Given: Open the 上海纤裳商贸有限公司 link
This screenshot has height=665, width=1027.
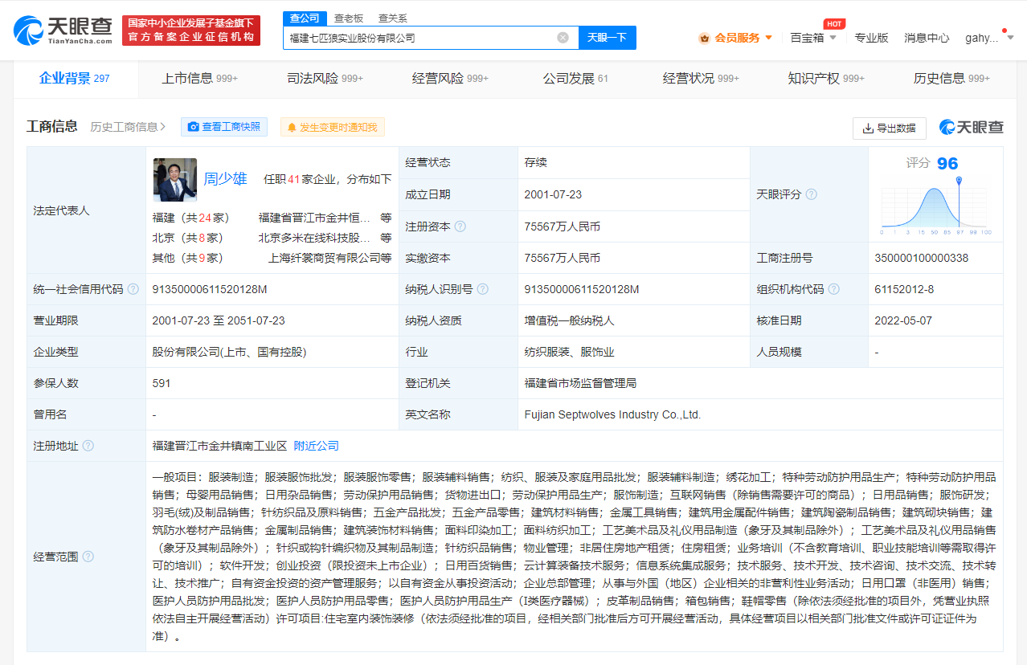Looking at the screenshot, I should point(324,259).
